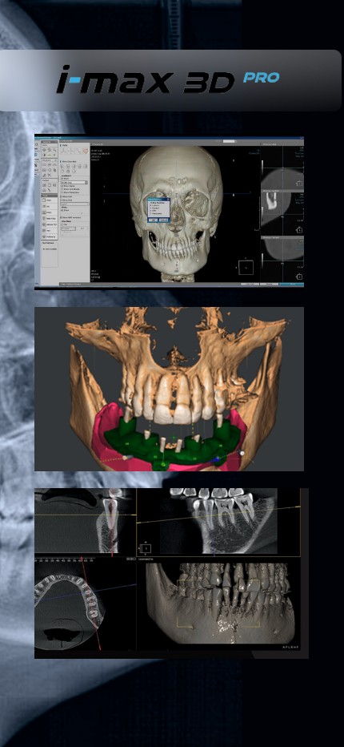Open the four-pane CBCT slice view screenshot
The height and width of the screenshot is (747, 344).
[x=171, y=573]
